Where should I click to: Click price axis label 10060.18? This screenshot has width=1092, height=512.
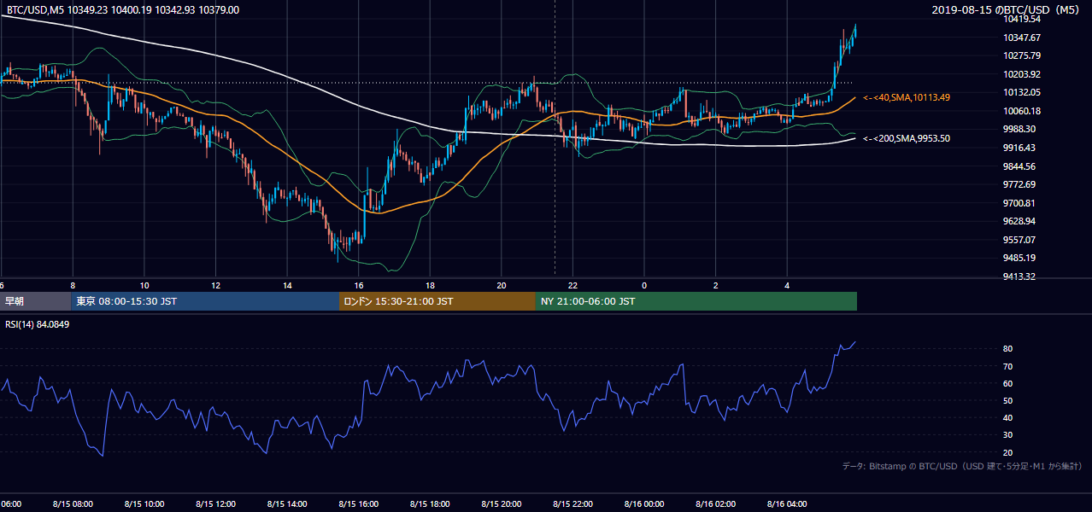click(x=1021, y=111)
